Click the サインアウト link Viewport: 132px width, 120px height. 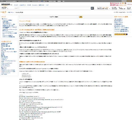[130, 12]
